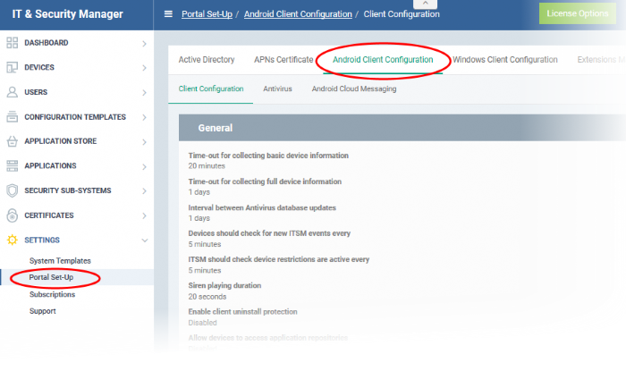Click the Configuration Templates menu label
Viewport: 626px width, 388px height.
click(x=75, y=117)
